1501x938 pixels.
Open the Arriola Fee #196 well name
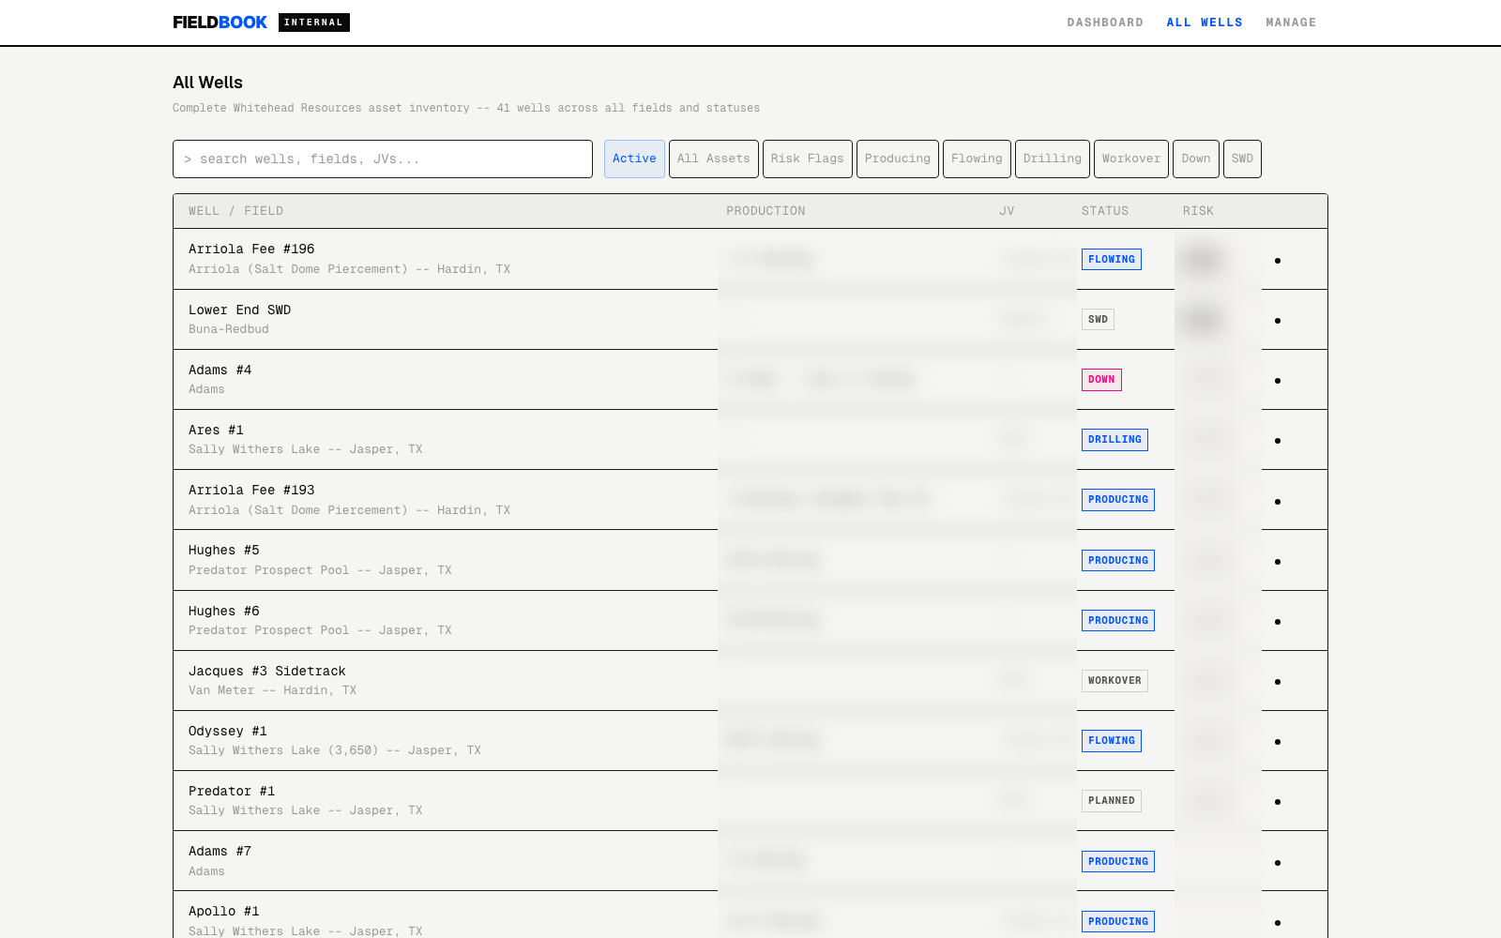click(251, 249)
